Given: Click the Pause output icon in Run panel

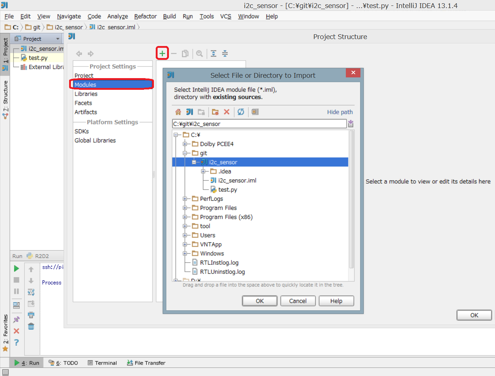Looking at the screenshot, I should click(16, 291).
